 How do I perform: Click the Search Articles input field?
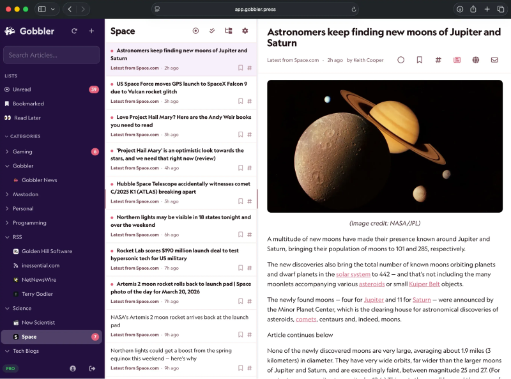click(52, 55)
